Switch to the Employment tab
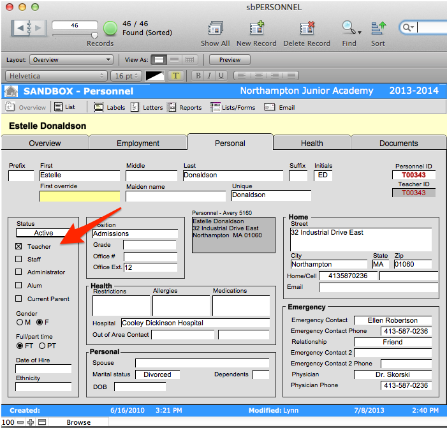 (x=138, y=144)
